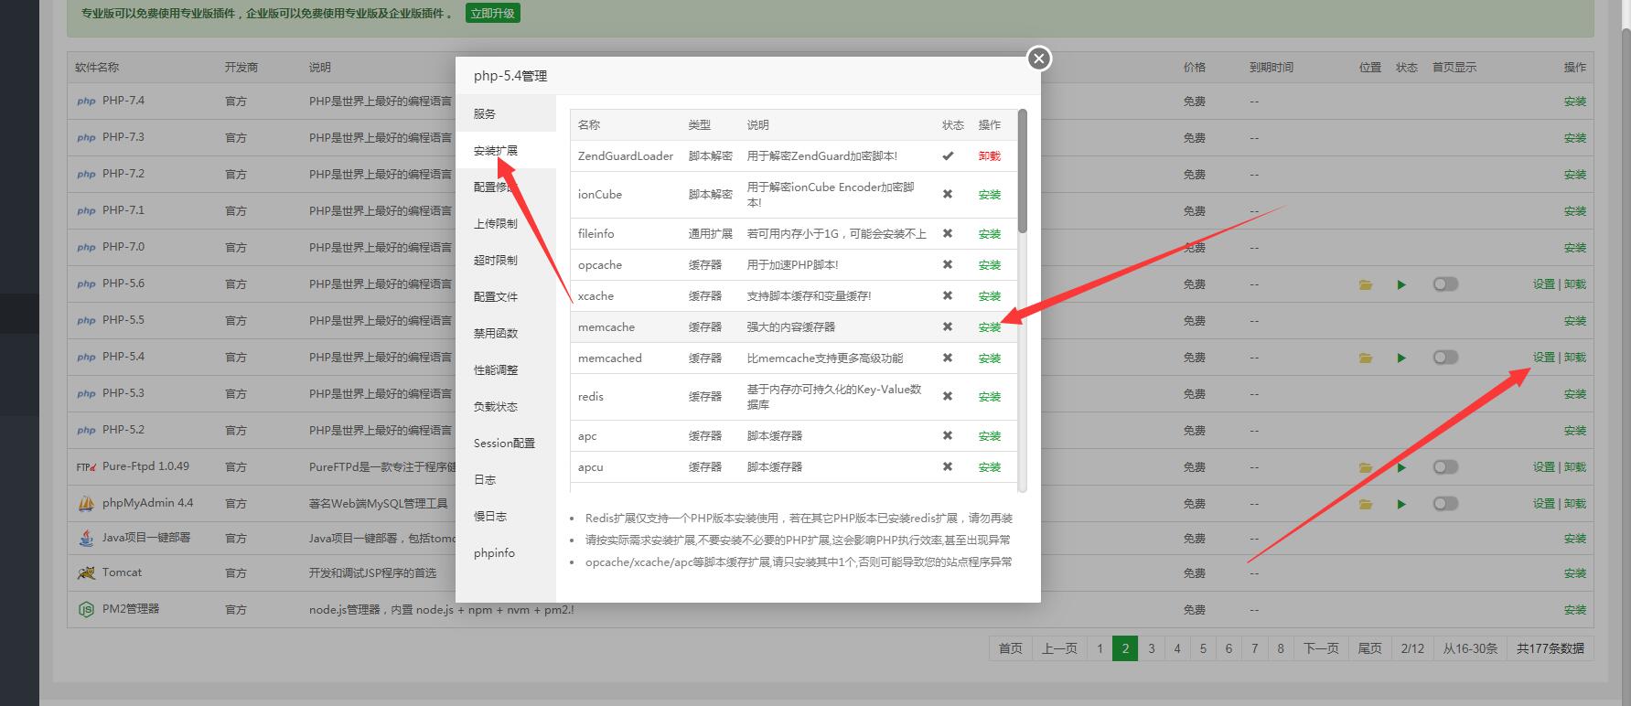Click the 立即升级 upgrade button

493,14
